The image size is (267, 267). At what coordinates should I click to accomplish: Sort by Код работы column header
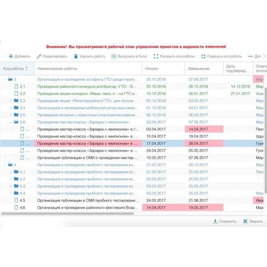point(17,69)
